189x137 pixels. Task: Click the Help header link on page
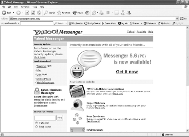150,32
